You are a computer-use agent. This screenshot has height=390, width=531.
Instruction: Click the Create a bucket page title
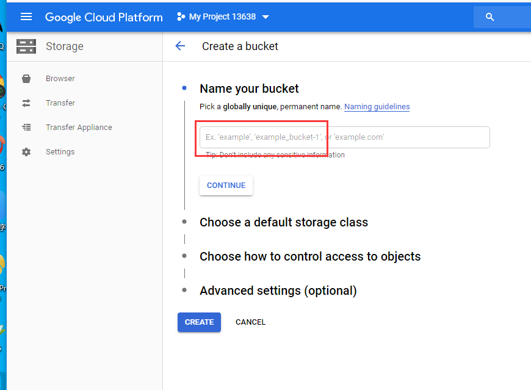point(240,46)
